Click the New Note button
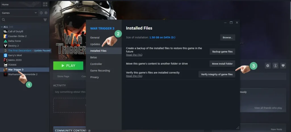291x132 pixels. pos(276,129)
